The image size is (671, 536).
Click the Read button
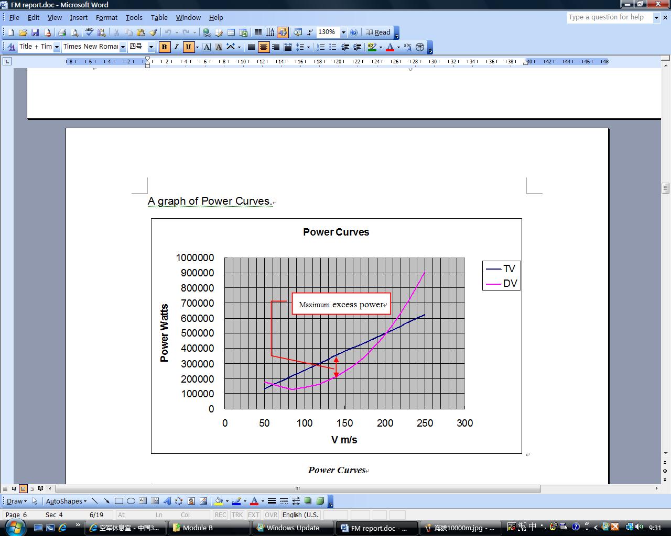378,32
